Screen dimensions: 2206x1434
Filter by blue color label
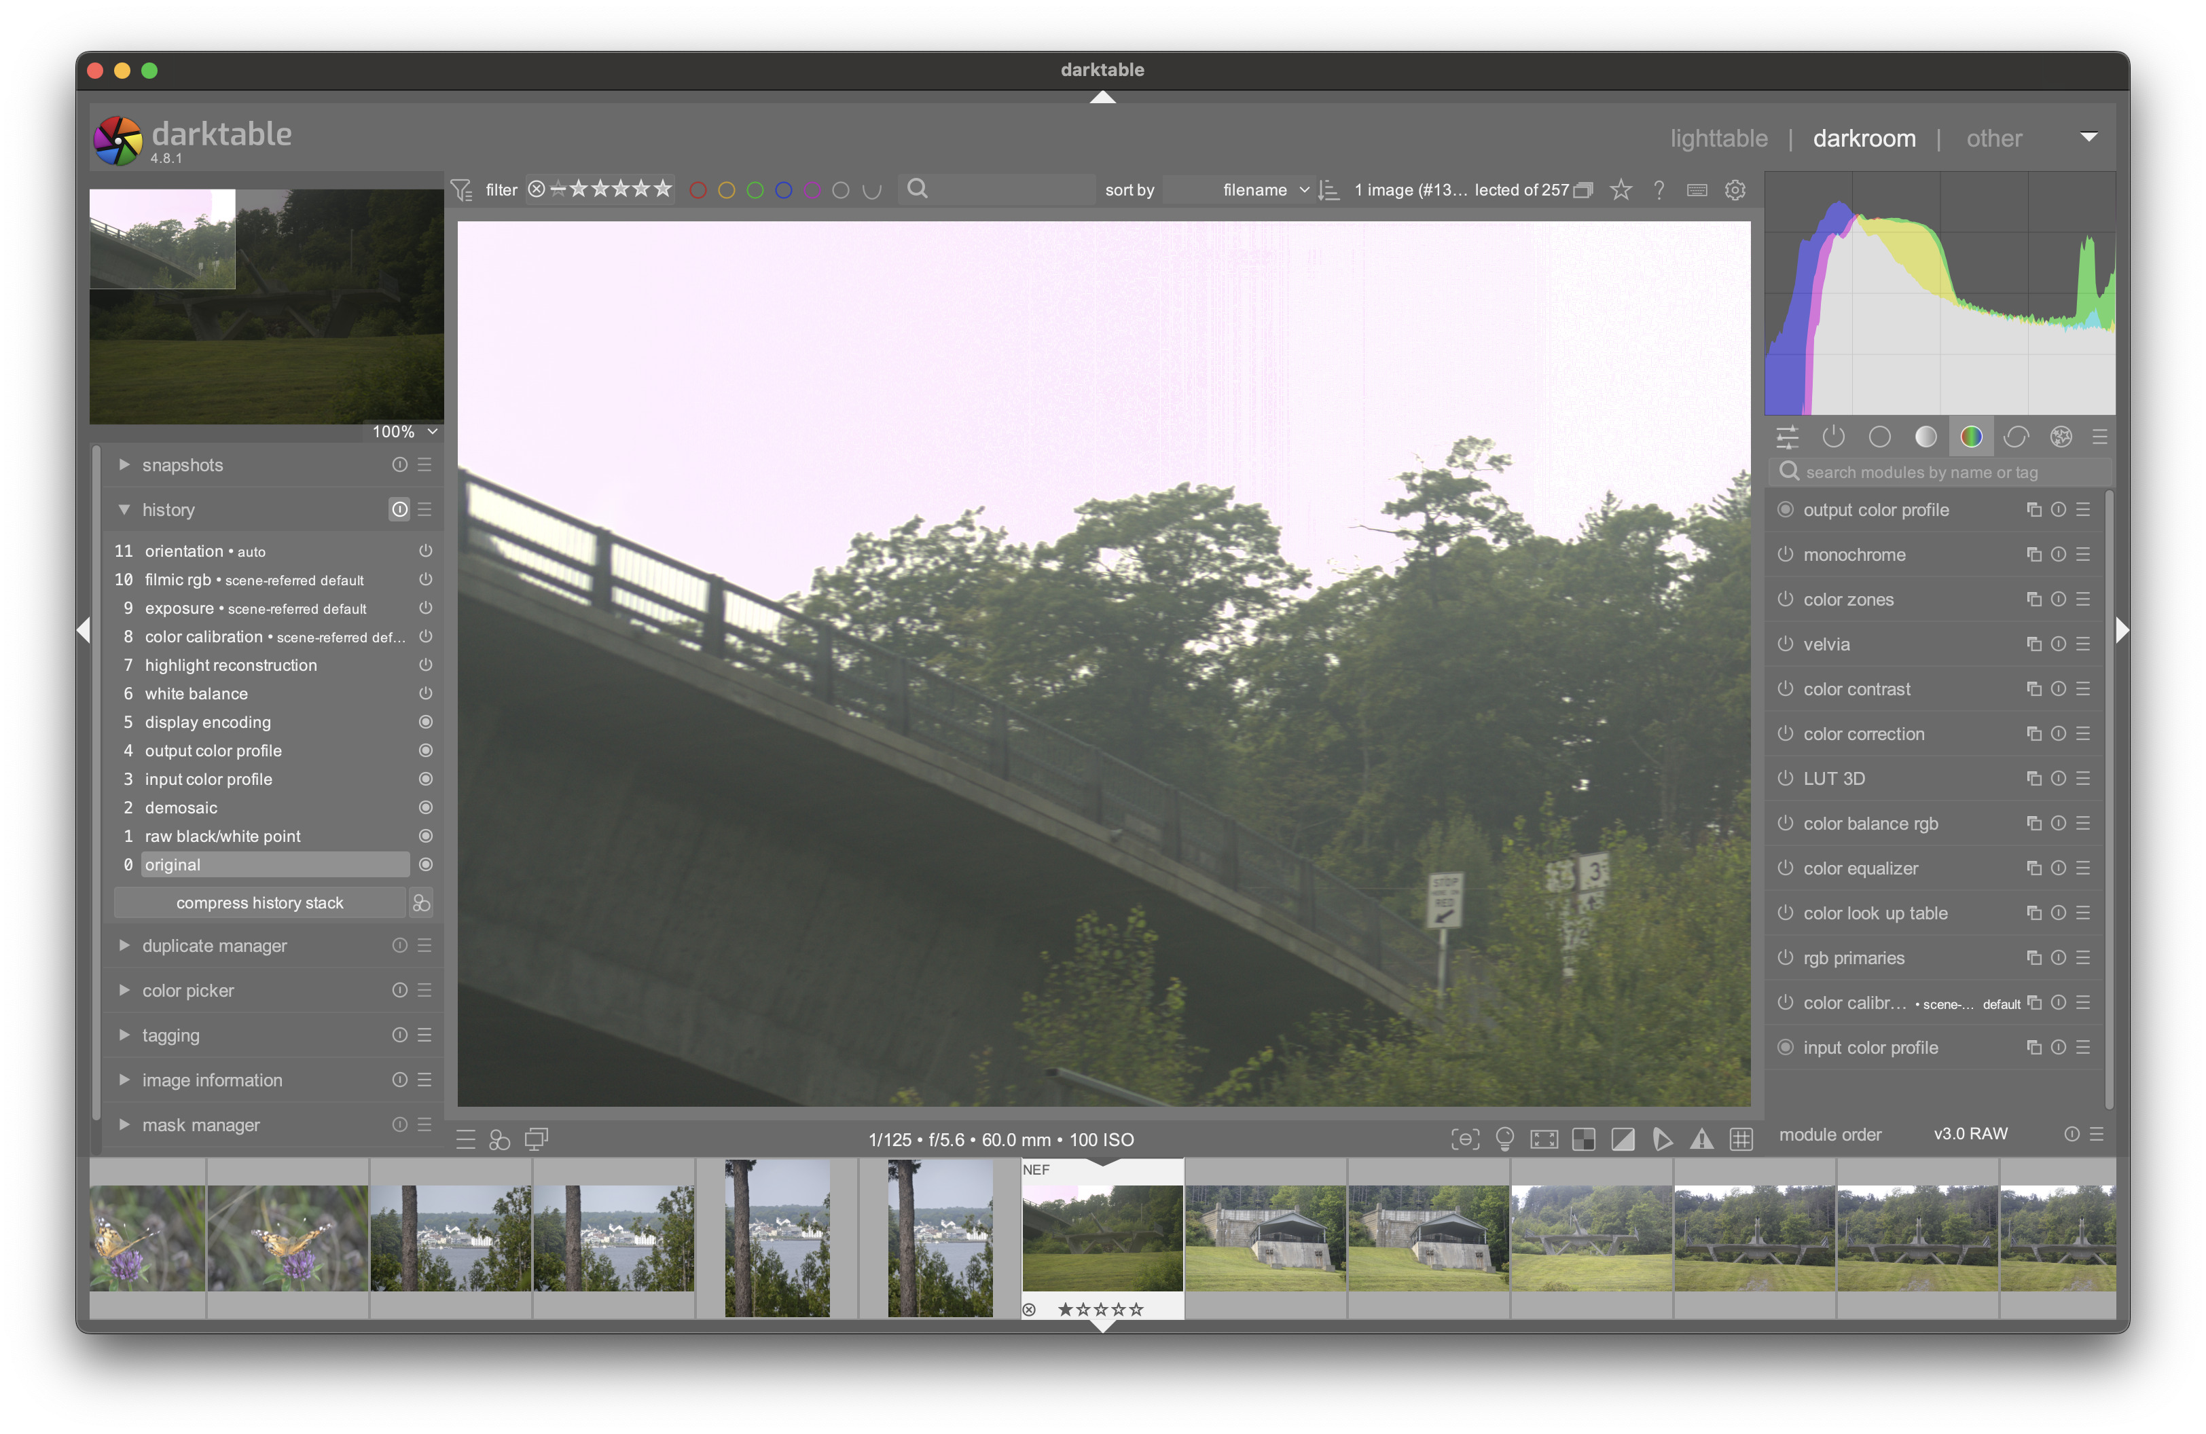783,190
